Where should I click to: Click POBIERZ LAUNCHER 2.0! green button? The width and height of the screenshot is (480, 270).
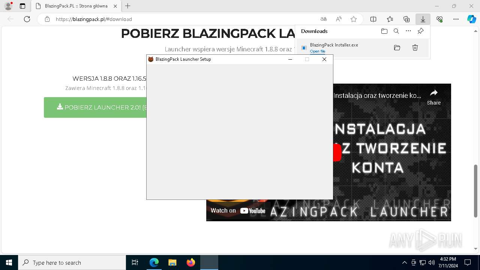pos(95,107)
